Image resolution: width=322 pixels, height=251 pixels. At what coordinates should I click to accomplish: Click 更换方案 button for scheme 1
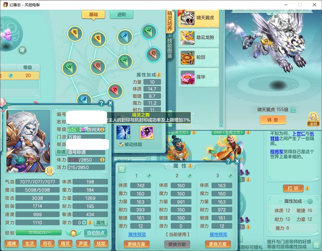point(136,244)
